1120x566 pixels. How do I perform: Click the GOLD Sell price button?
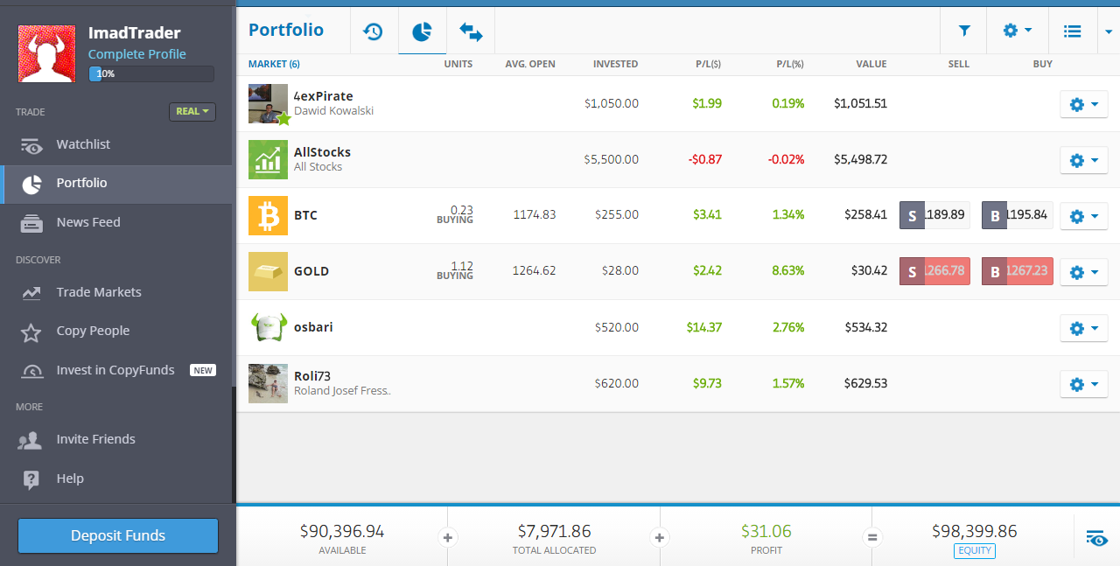pyautogui.click(x=934, y=271)
